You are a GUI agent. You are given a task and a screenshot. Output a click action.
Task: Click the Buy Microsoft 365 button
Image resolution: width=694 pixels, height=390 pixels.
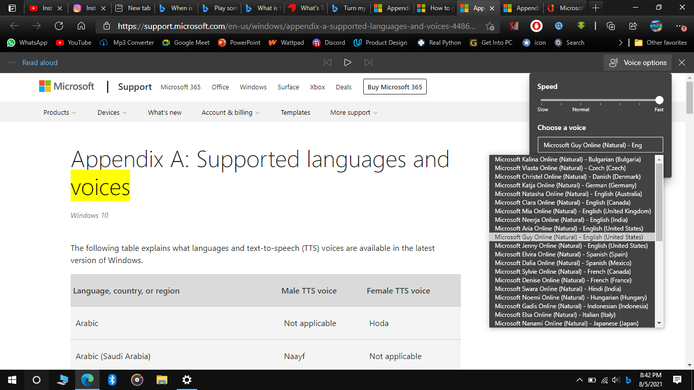point(395,87)
